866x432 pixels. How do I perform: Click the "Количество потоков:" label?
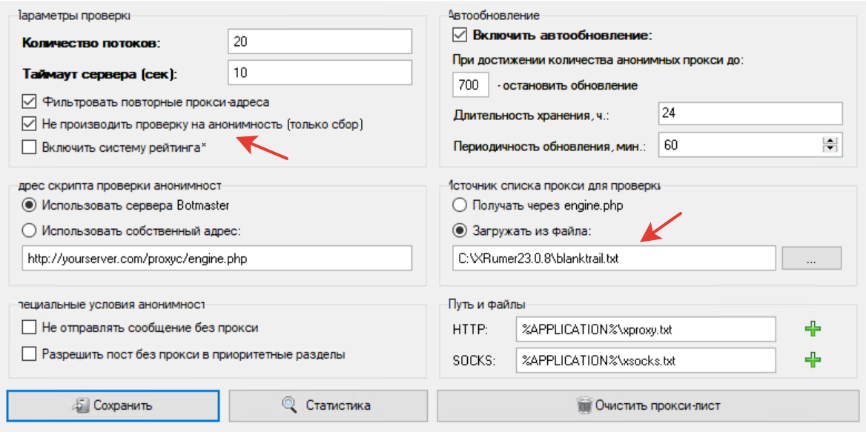pyautogui.click(x=90, y=43)
